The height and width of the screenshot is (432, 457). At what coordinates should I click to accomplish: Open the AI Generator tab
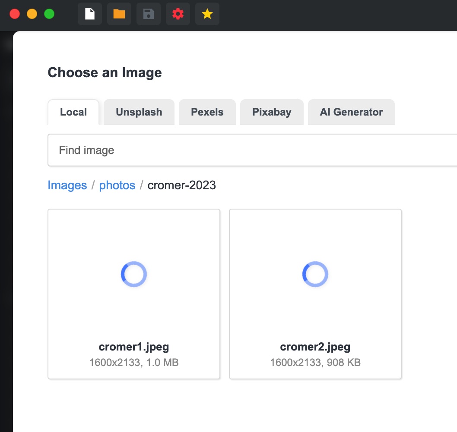tap(351, 112)
